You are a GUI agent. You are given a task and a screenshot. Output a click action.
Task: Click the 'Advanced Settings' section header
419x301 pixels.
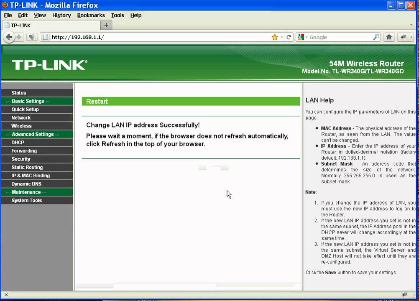(x=37, y=134)
